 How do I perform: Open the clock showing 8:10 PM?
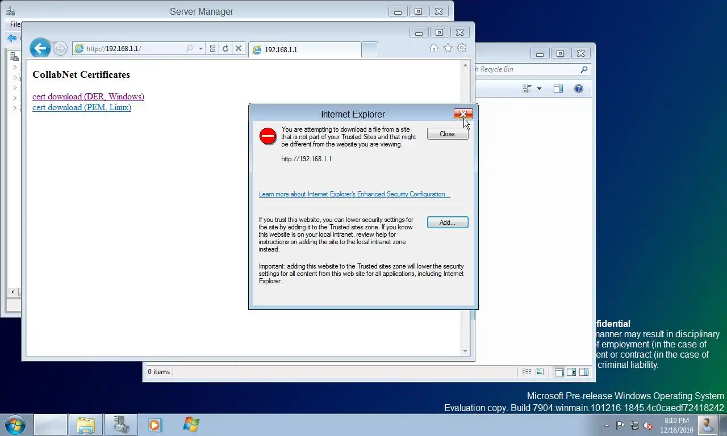(676, 425)
